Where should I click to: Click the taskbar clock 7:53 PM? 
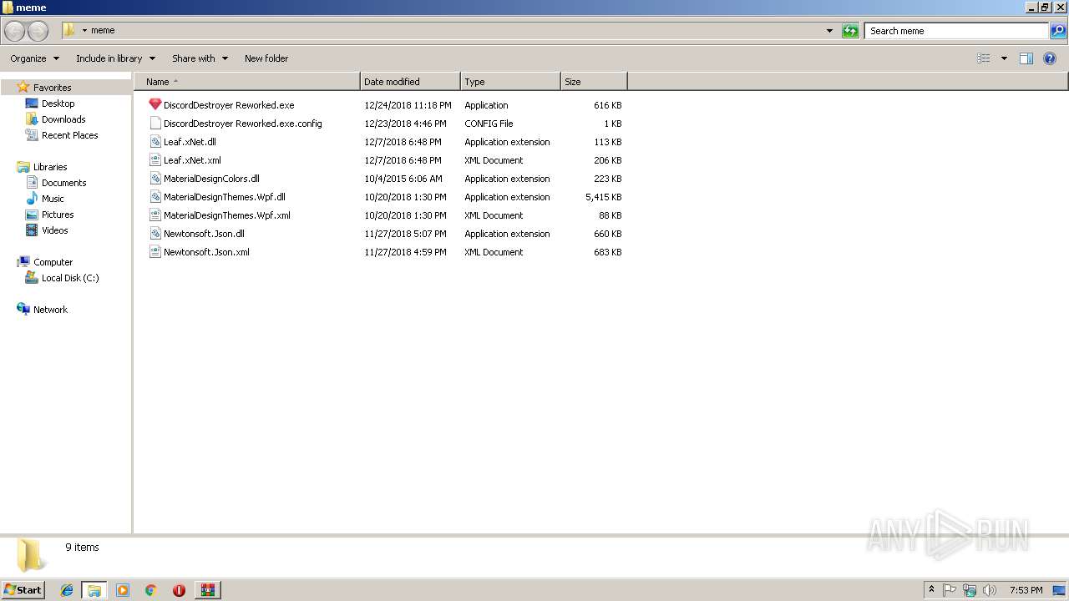1026,590
